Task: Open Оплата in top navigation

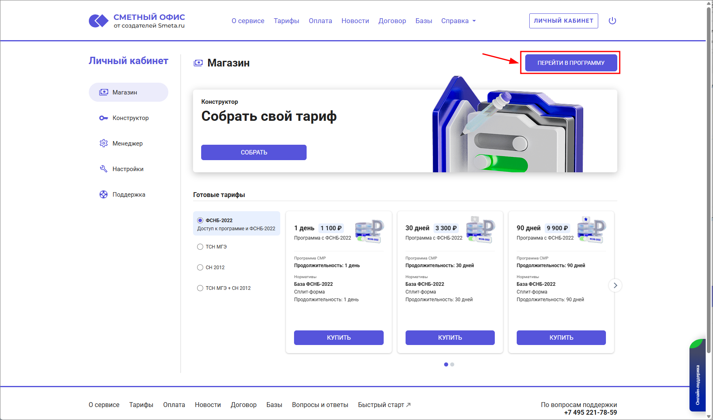Action: (320, 21)
